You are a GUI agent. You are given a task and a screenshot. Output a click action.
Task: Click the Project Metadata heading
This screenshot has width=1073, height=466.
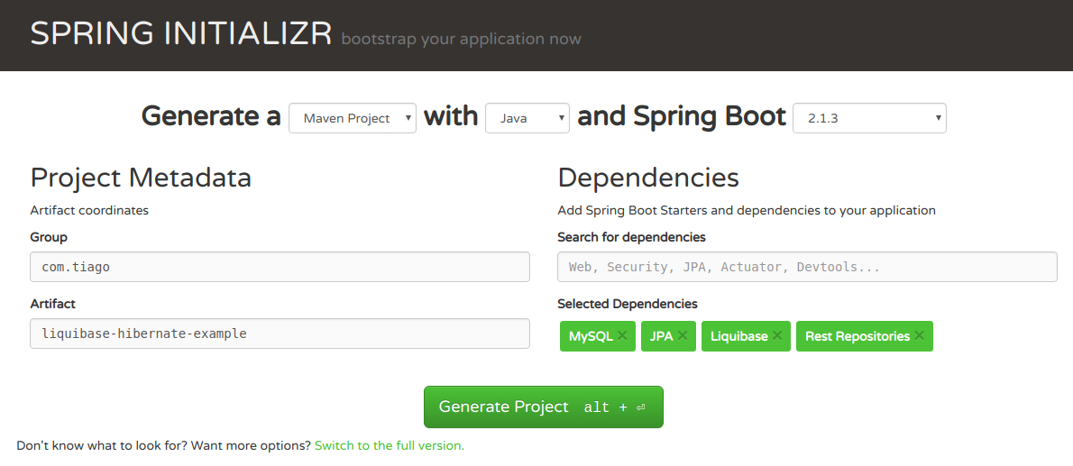[x=141, y=178]
